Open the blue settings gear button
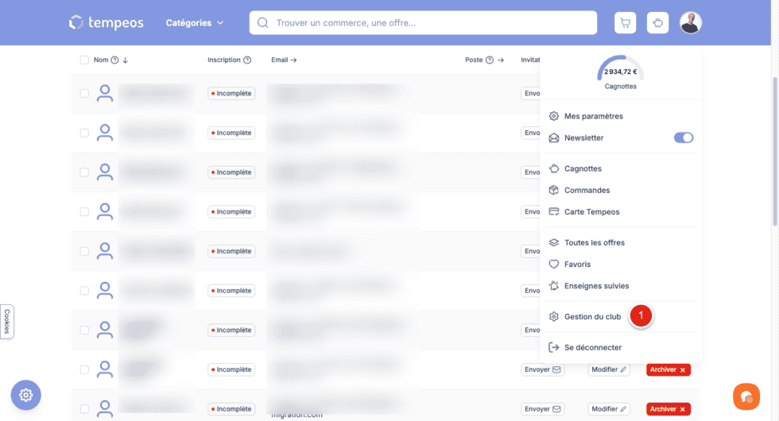 25,395
